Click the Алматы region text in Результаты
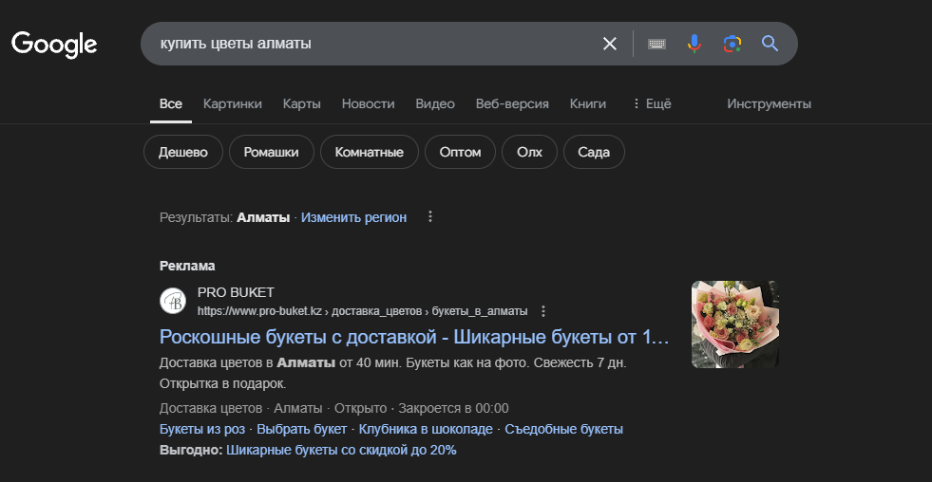Screen dimensions: 932x482 click(x=263, y=217)
